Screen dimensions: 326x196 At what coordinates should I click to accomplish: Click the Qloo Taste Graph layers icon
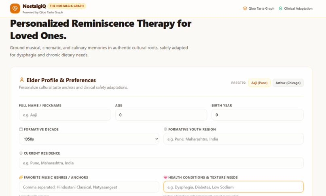click(245, 9)
